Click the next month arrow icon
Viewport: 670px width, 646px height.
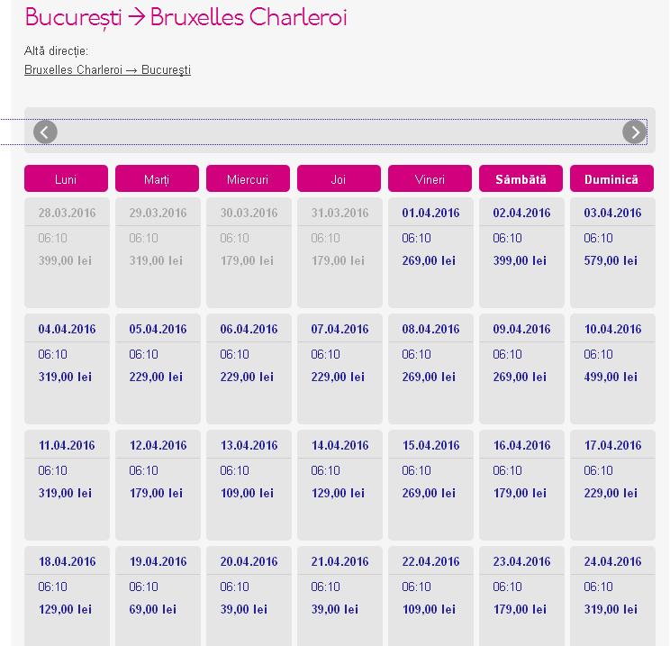coord(634,132)
